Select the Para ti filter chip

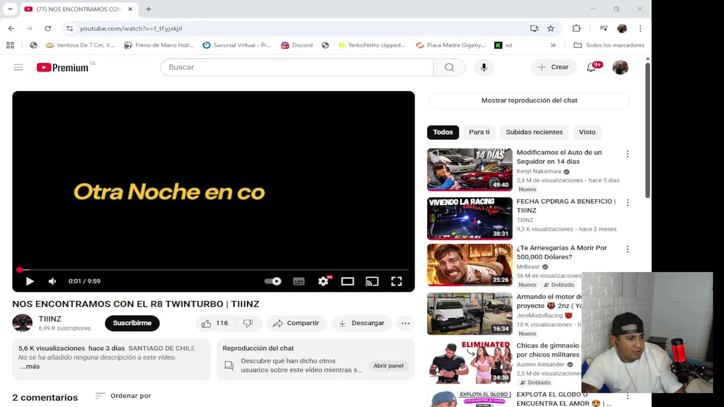[479, 132]
